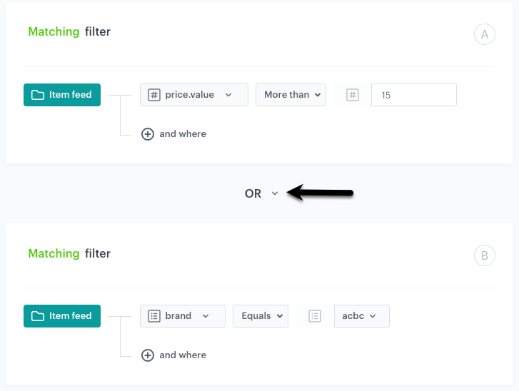Viewport: 519px width, 391px height.
Task: Click the value field containing 15
Action: (x=414, y=95)
